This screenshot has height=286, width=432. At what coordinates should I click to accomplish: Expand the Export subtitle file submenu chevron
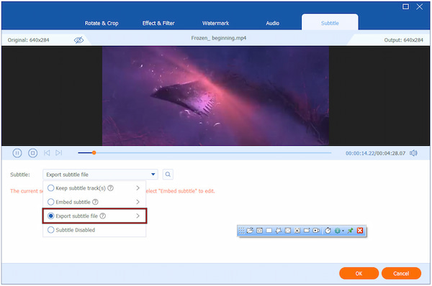point(138,216)
